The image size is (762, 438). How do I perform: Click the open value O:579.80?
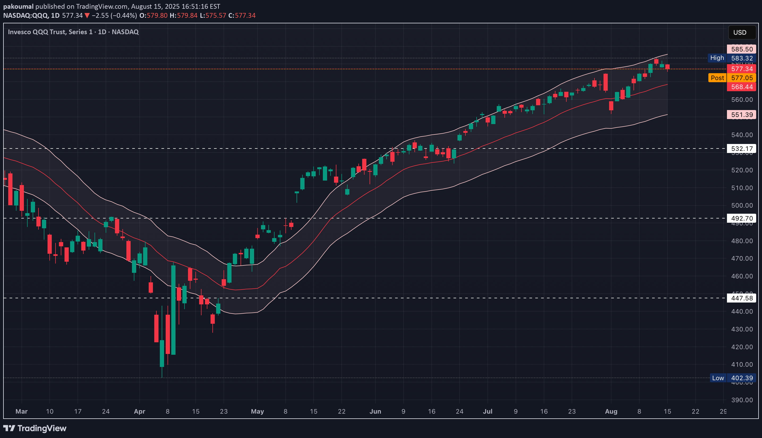tap(153, 15)
